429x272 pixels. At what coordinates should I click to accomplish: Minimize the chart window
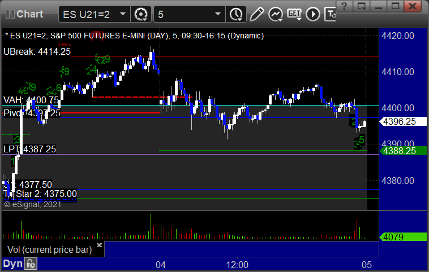pyautogui.click(x=379, y=6)
